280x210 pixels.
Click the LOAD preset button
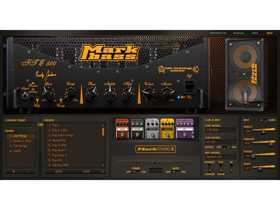pyautogui.click(x=59, y=171)
